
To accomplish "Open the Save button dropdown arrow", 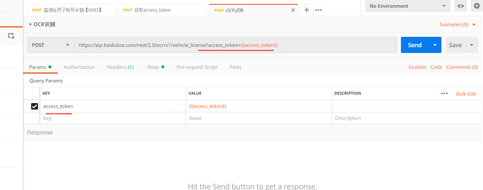I will pyautogui.click(x=472, y=45).
